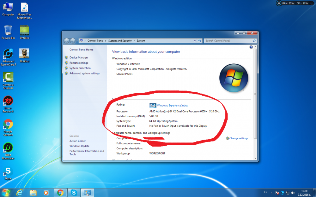Open the recent pages dropdown beside Forward

click(77, 41)
